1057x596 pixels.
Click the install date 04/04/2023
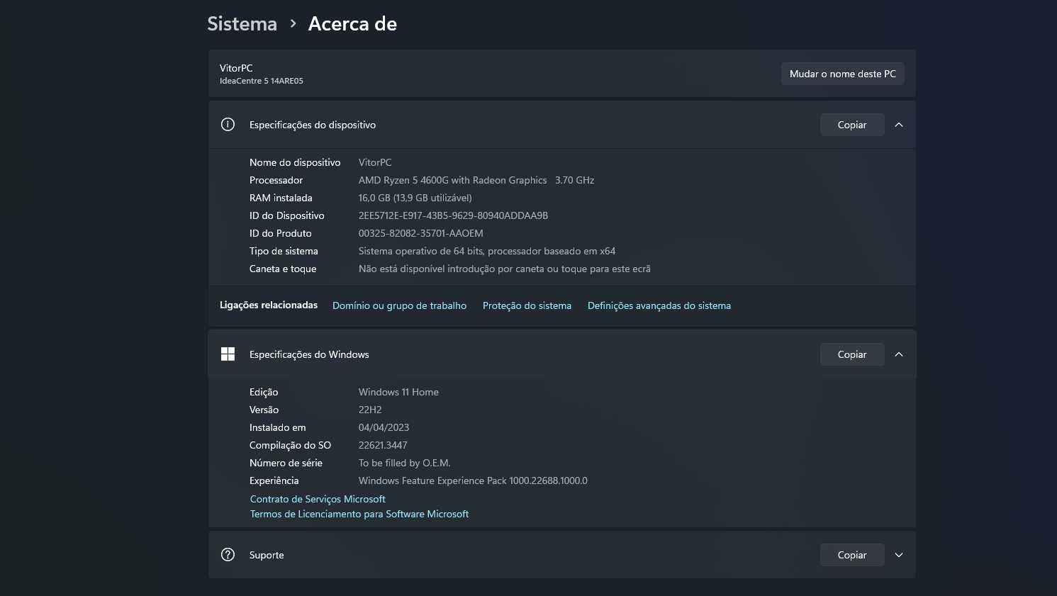point(384,427)
